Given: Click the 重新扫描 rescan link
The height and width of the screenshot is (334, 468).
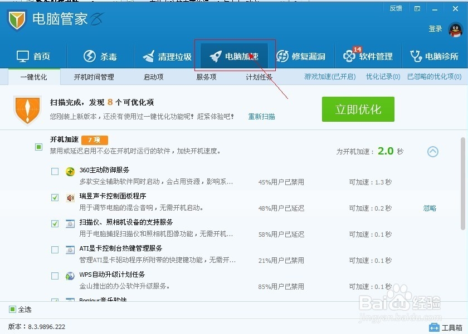Looking at the screenshot, I should pyautogui.click(x=261, y=117).
